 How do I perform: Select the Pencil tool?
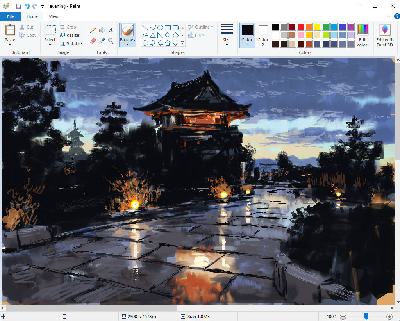[93, 30]
